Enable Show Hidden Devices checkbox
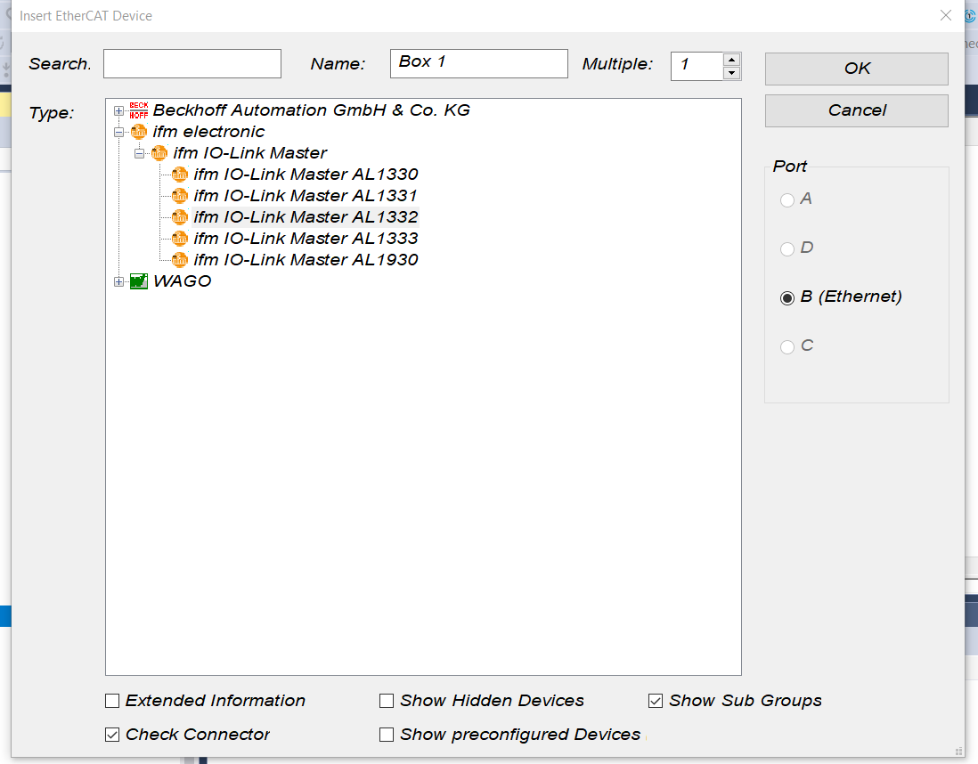Screen dimensions: 978x764 (x=387, y=701)
